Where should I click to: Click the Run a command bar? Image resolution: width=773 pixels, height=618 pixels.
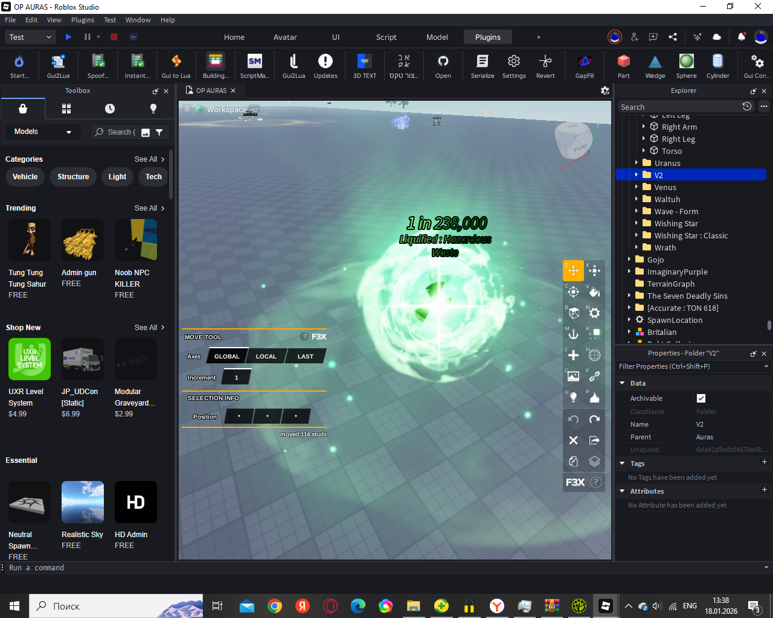coord(386,568)
